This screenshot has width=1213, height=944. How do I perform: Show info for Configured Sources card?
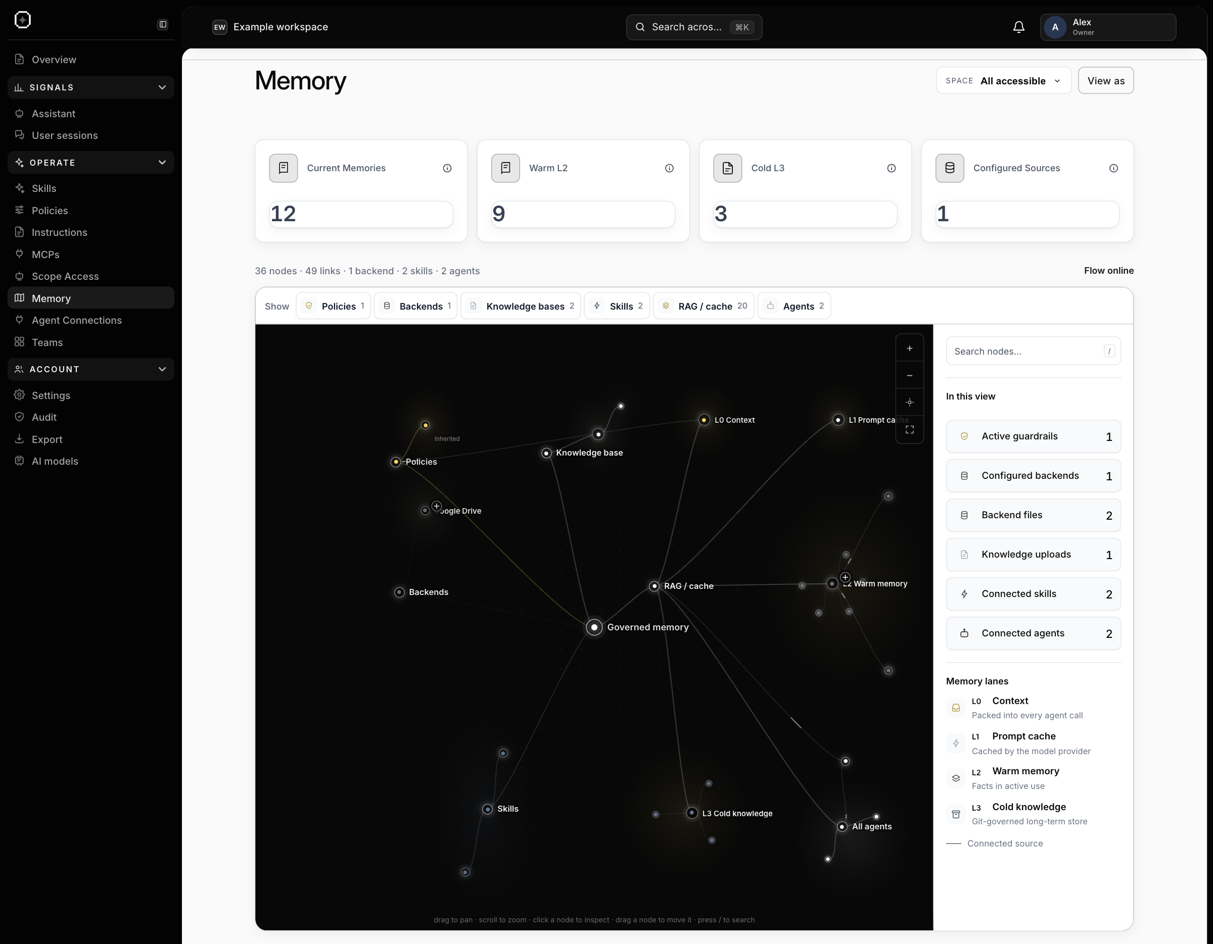tap(1113, 168)
